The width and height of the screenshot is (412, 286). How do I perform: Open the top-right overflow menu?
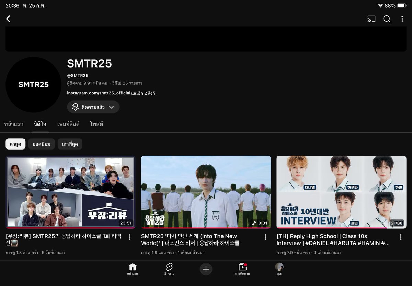[x=402, y=20]
